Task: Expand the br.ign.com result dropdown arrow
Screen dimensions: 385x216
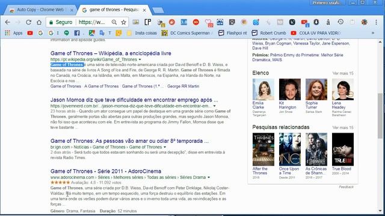Action: coord(165,147)
